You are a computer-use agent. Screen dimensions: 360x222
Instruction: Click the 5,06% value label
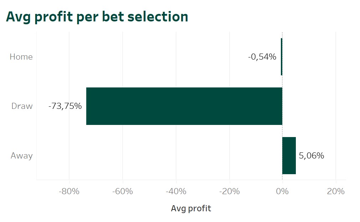(311, 156)
